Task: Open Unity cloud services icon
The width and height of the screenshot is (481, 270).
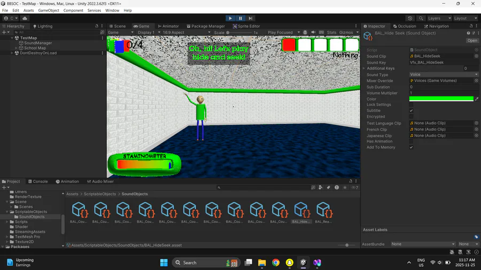Action: (x=25, y=18)
